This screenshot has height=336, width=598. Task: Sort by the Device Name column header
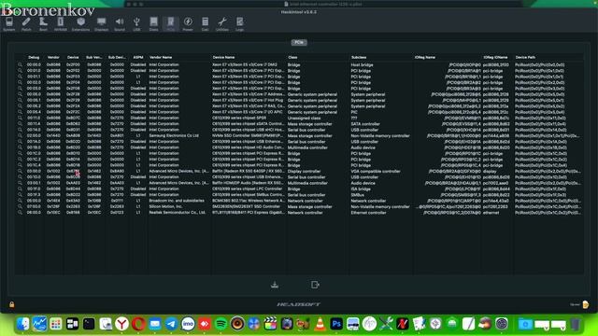(x=223, y=58)
